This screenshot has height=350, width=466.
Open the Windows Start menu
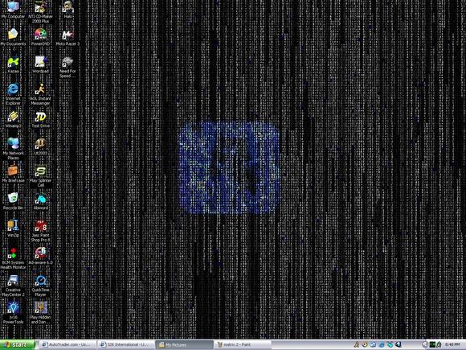point(17,344)
